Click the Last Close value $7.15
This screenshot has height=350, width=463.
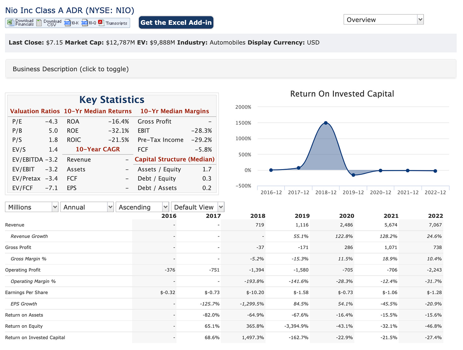pyautogui.click(x=54, y=43)
